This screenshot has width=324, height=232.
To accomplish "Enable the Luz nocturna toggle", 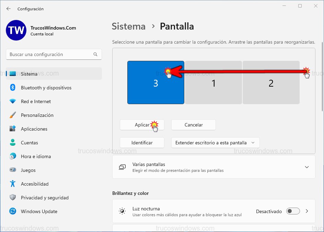I will click(293, 211).
